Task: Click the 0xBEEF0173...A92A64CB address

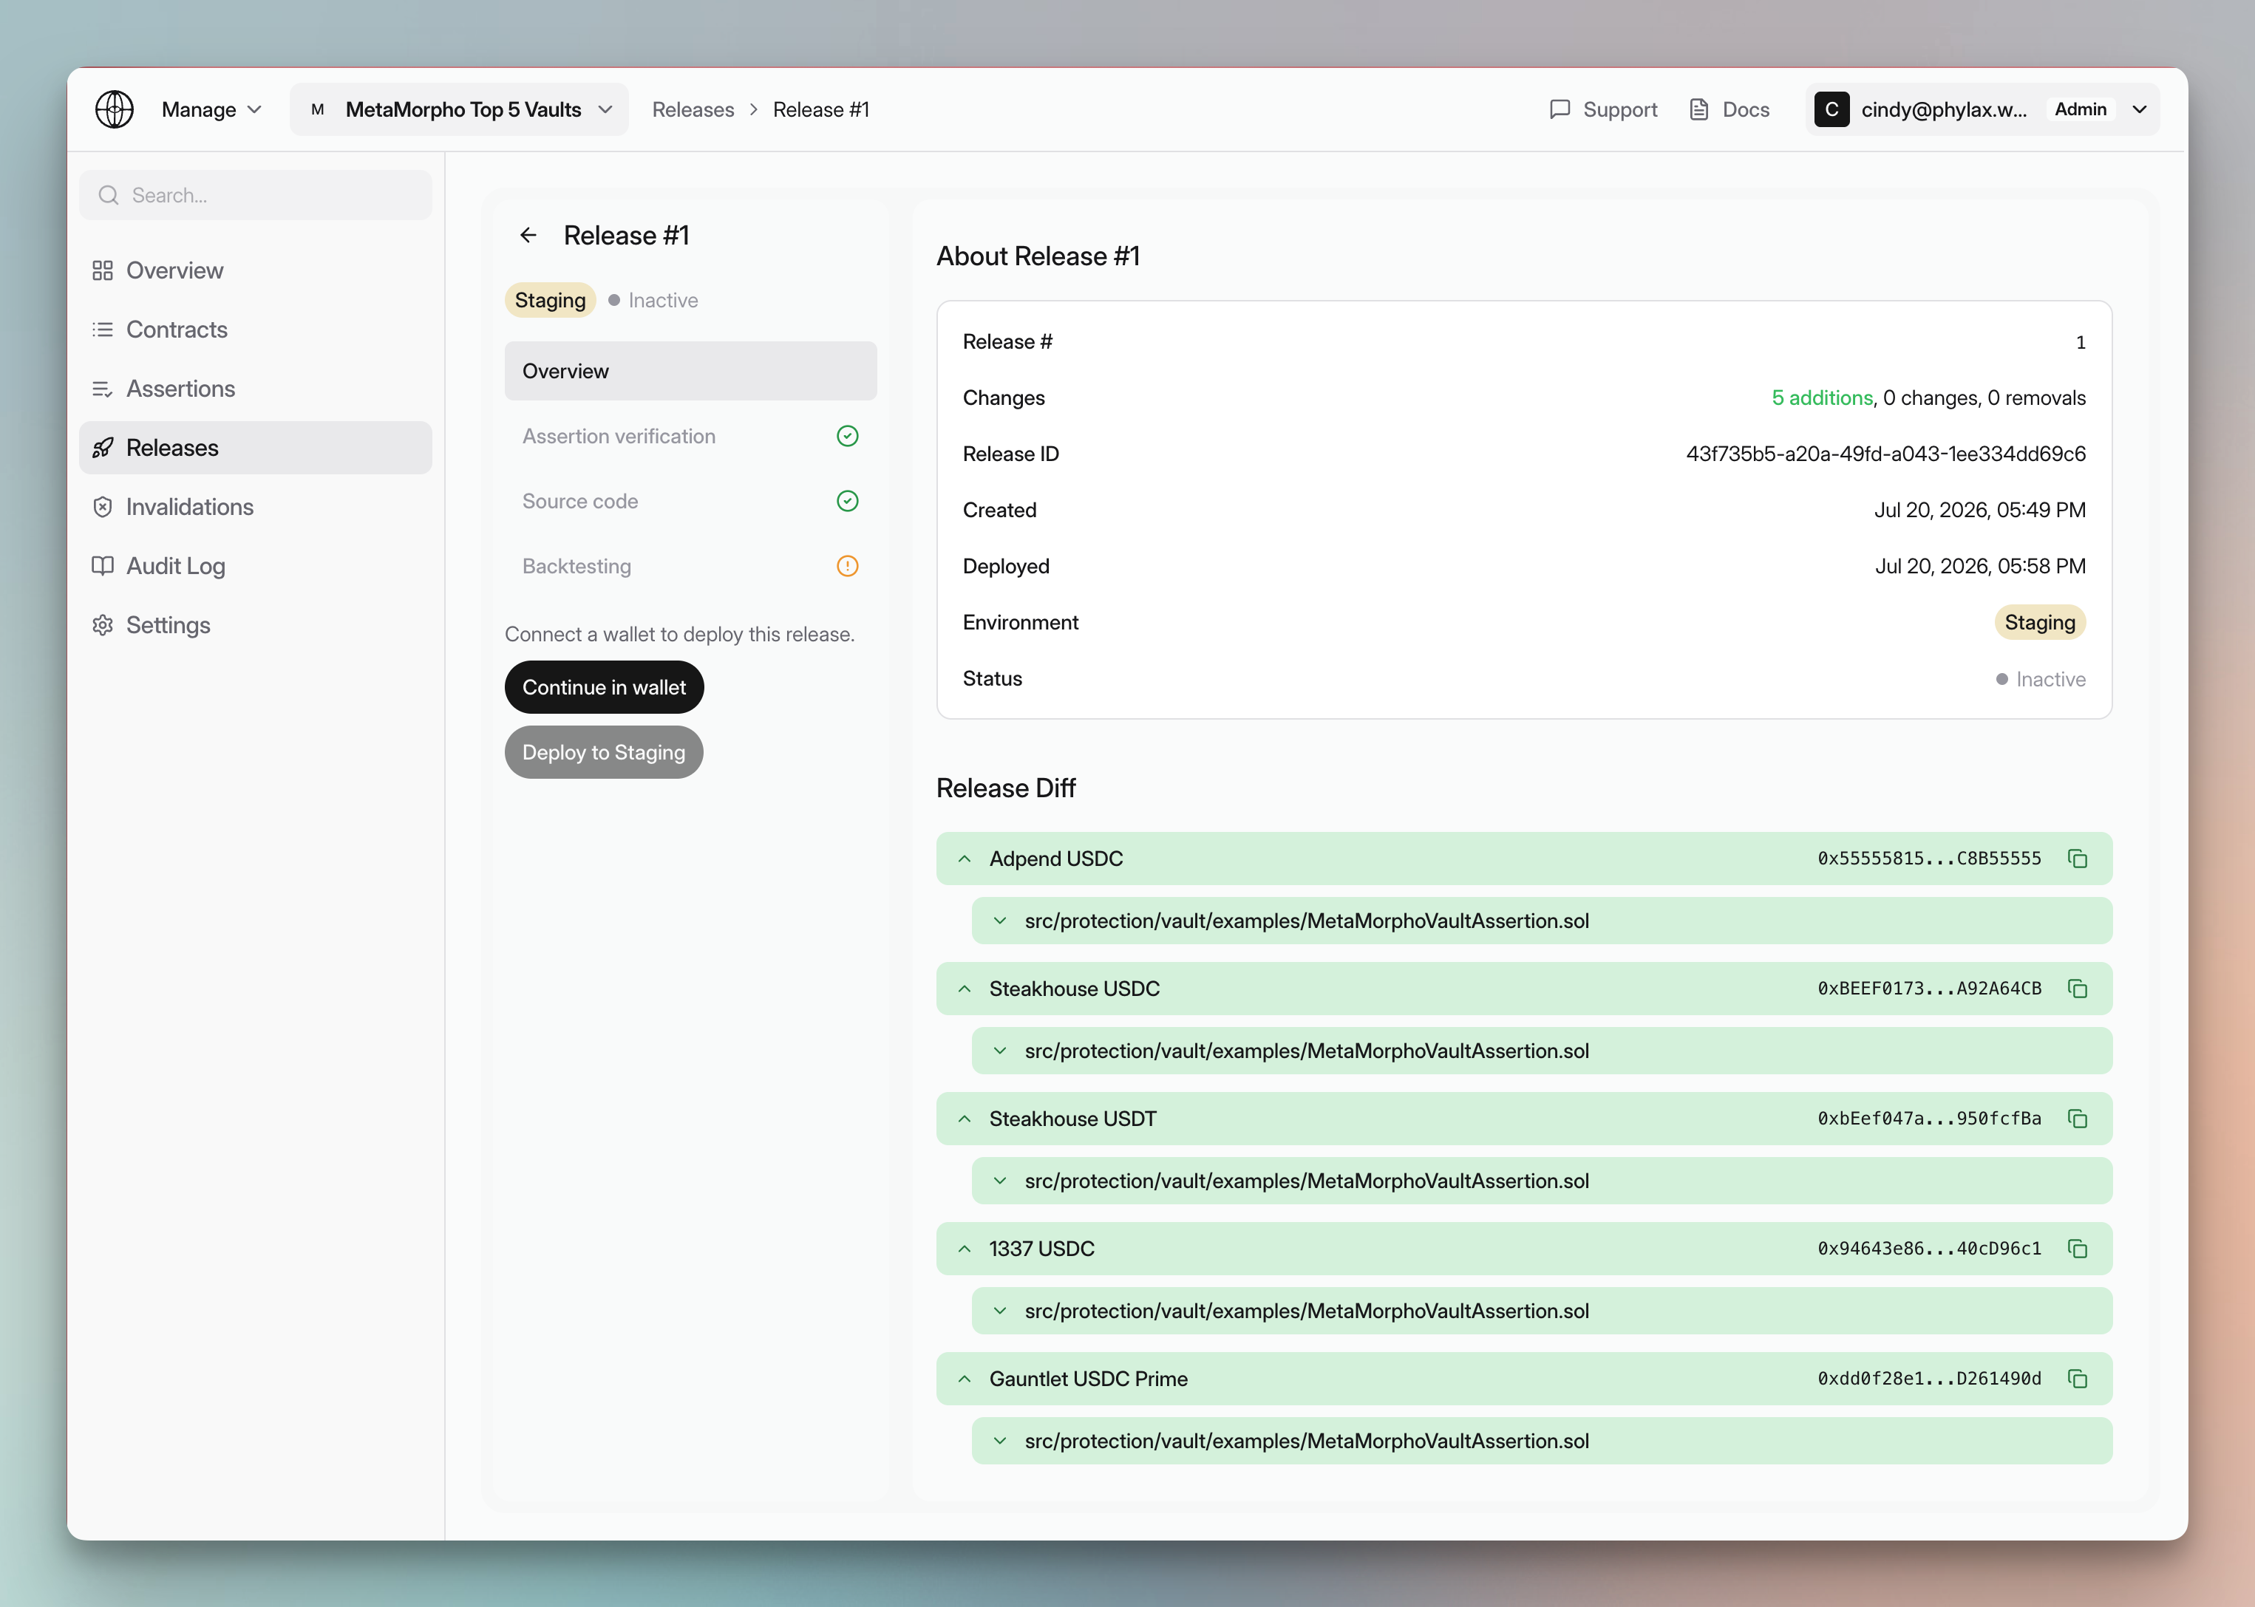Action: (1928, 989)
